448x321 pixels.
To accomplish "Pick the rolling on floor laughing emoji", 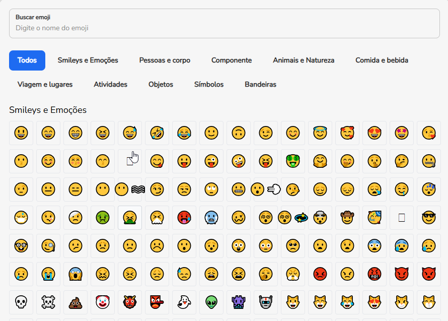I will pos(157,133).
